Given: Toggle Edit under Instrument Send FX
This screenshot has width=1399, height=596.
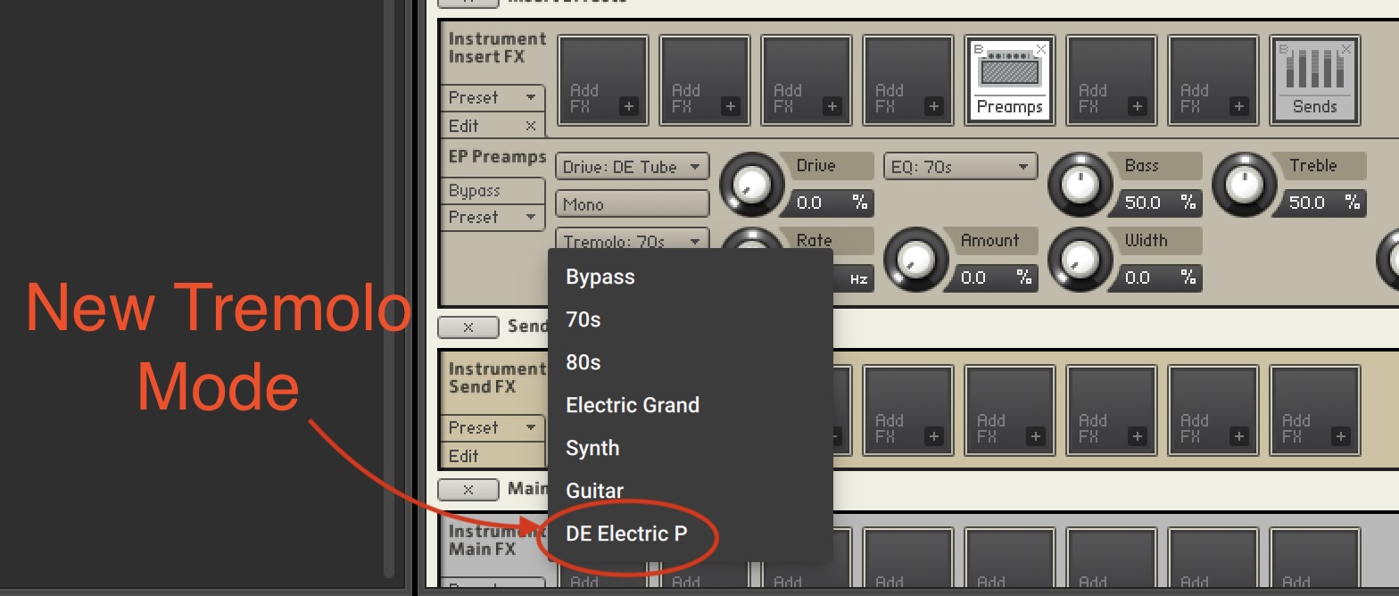Looking at the screenshot, I should point(493,456).
